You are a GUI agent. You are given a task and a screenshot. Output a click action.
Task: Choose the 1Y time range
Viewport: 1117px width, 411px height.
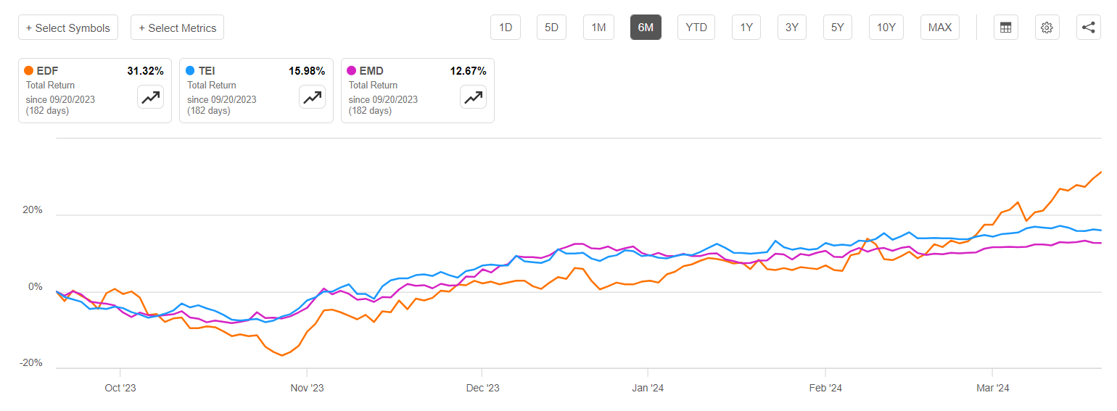[x=746, y=28]
